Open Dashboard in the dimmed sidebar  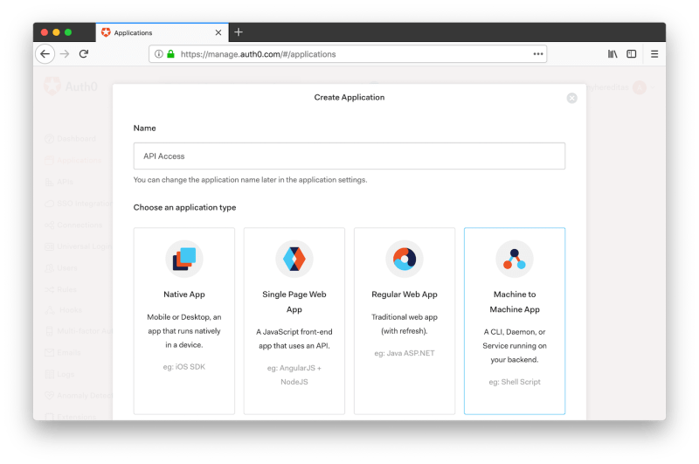71,139
